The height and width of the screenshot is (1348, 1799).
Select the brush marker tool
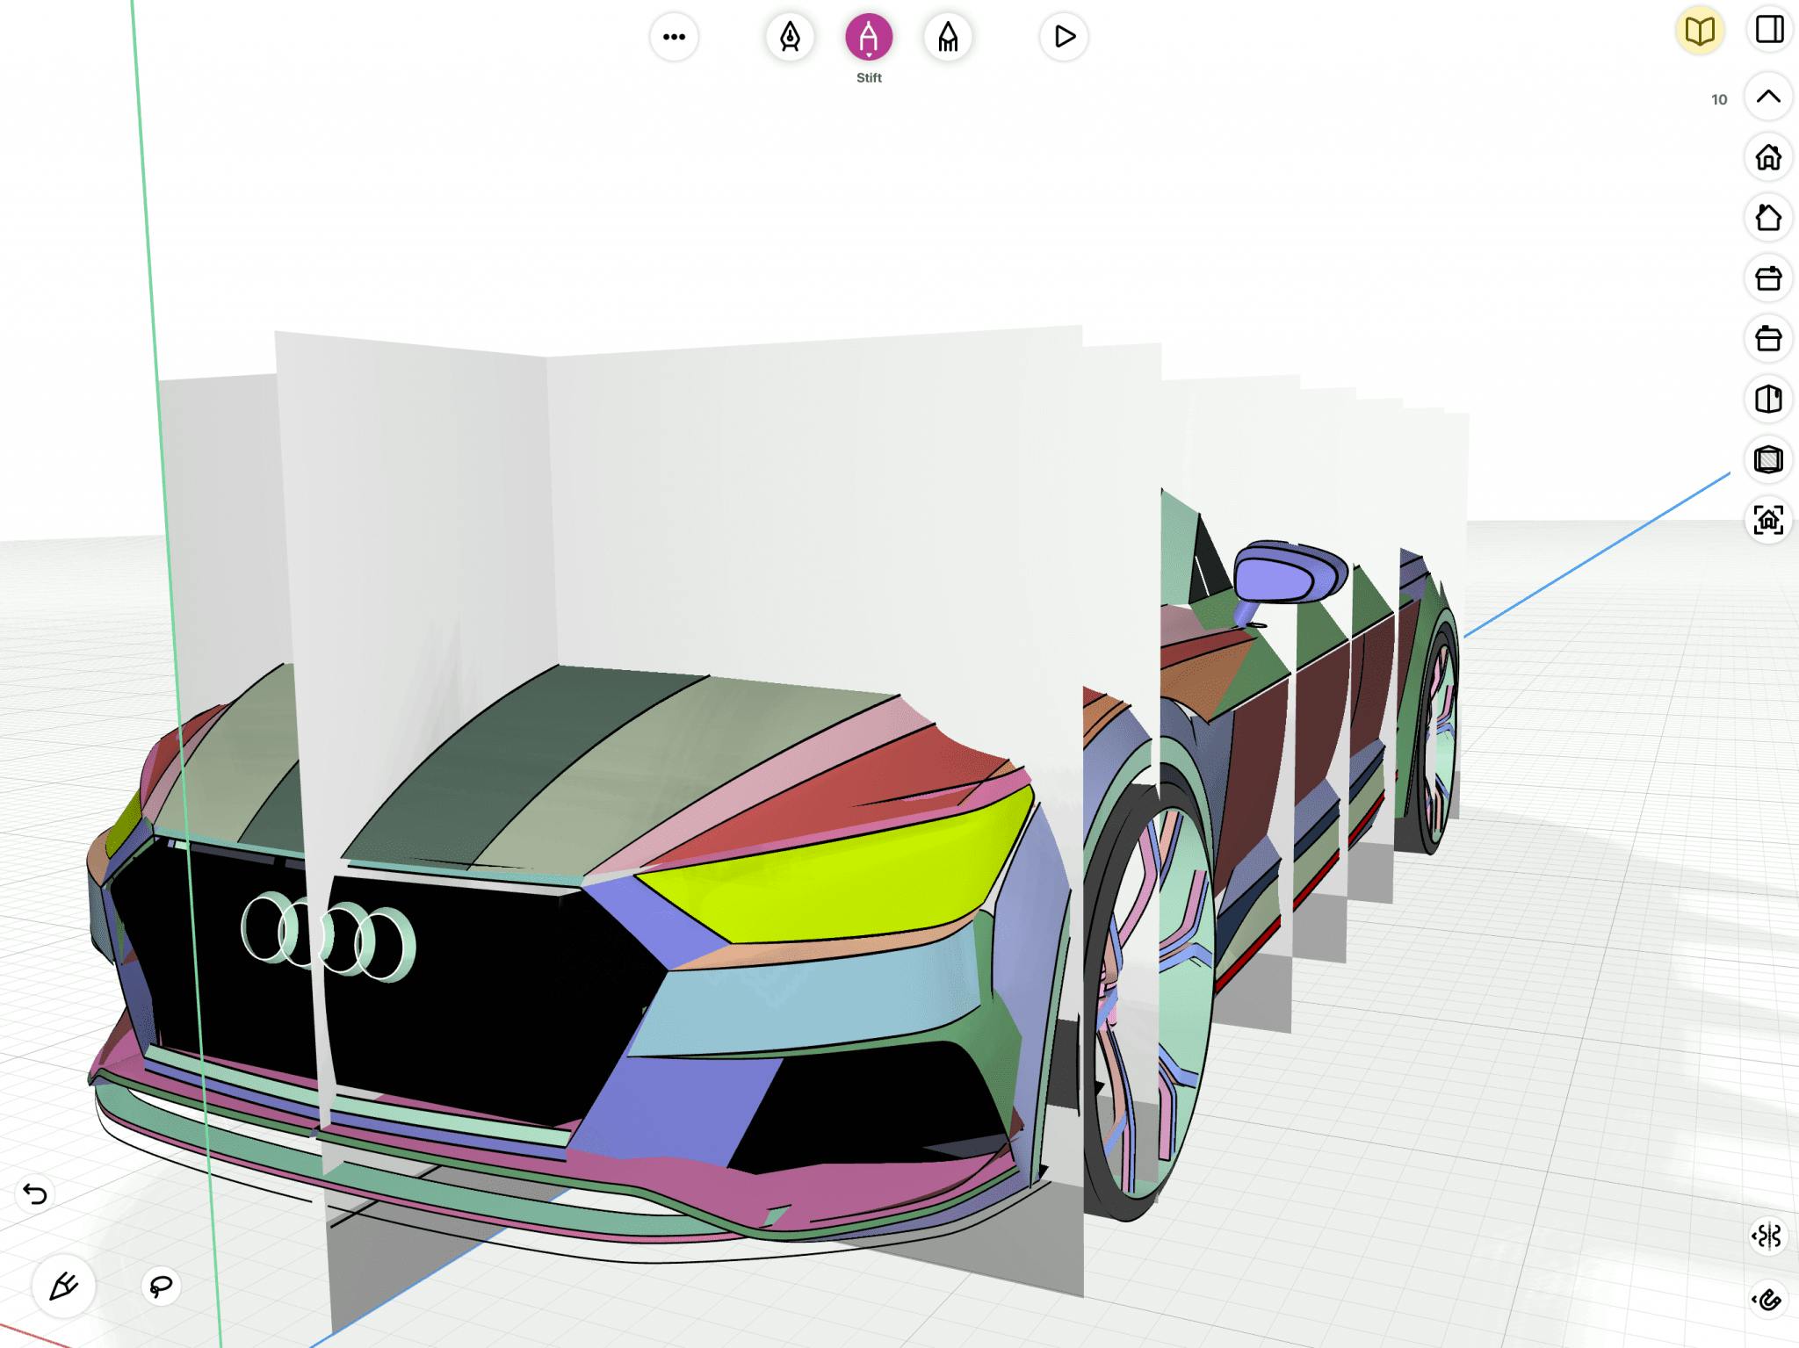(948, 37)
